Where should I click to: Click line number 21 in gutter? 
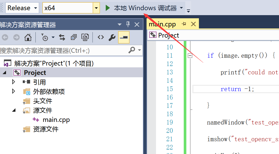point(170,139)
